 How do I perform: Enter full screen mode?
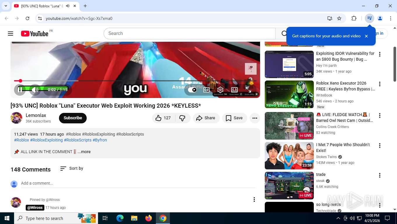[248, 90]
